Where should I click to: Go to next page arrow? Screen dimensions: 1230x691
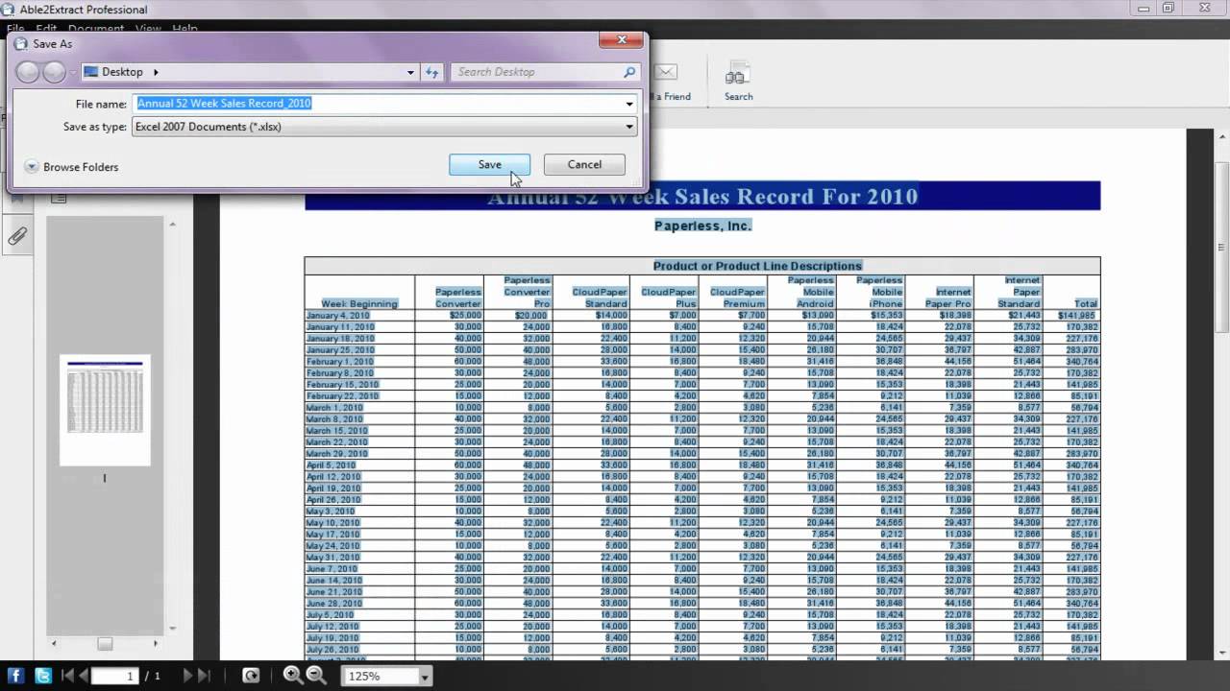point(187,676)
